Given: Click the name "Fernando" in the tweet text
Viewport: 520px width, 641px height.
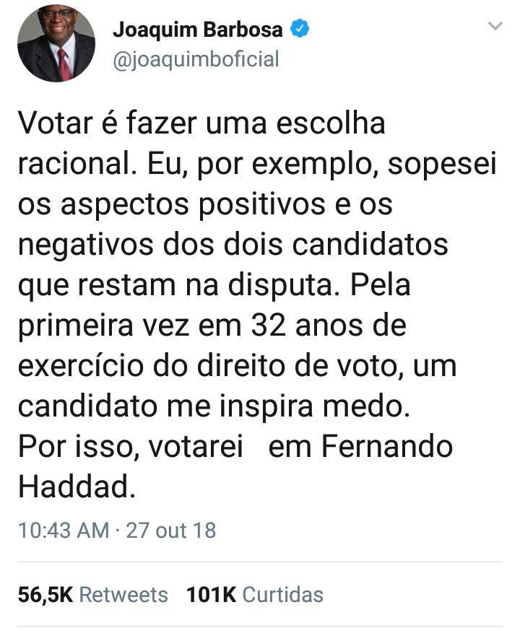Looking at the screenshot, I should pyautogui.click(x=386, y=447).
